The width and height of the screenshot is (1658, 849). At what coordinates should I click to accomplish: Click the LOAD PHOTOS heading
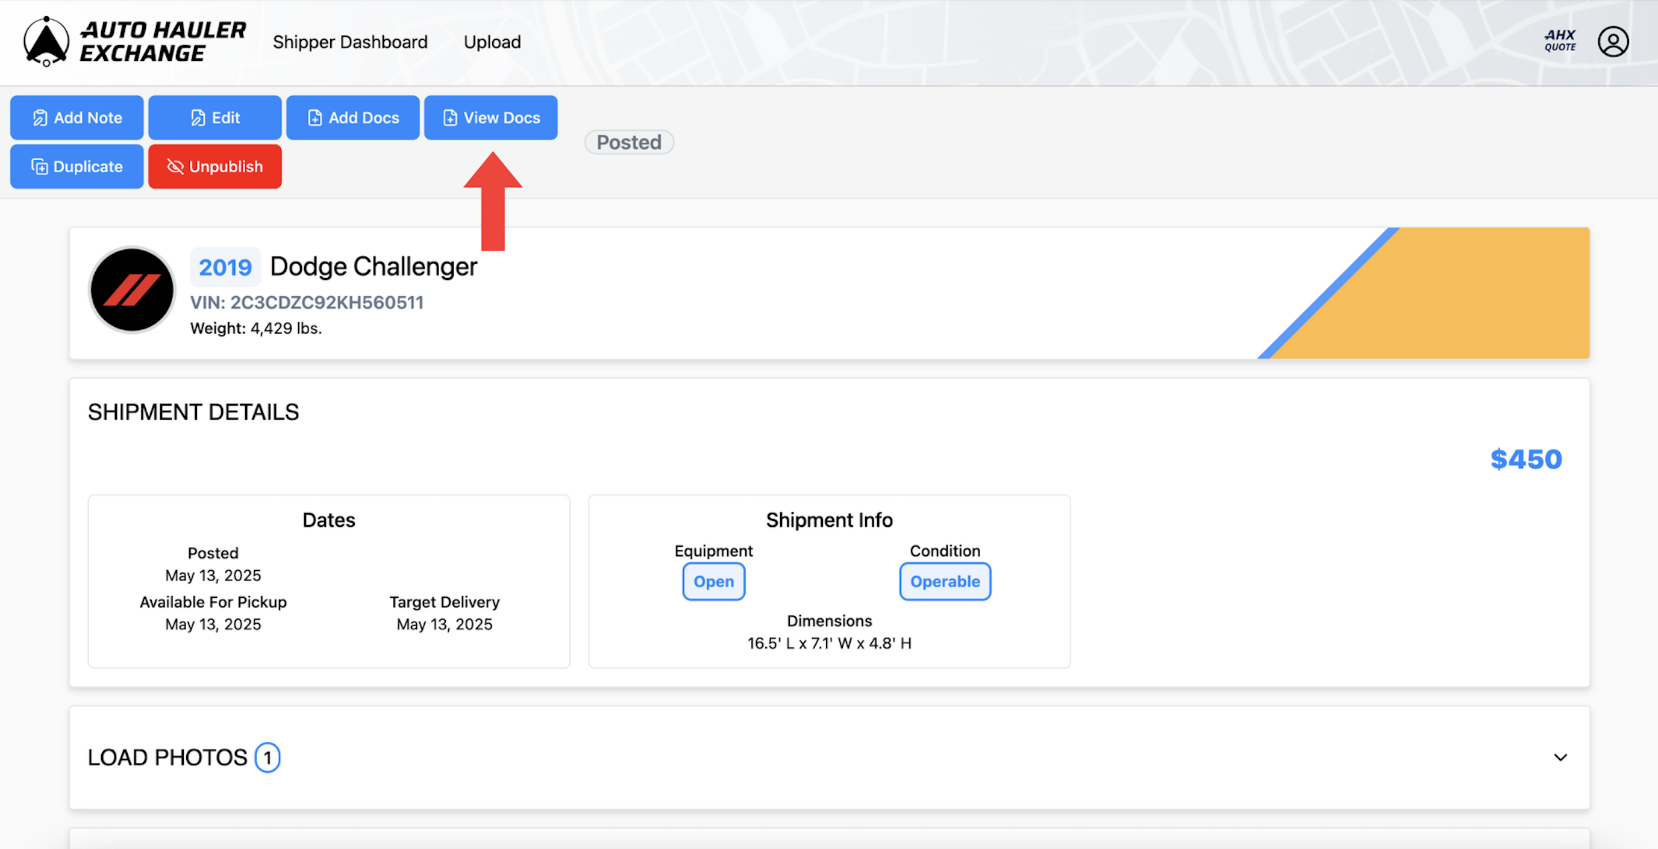(167, 757)
